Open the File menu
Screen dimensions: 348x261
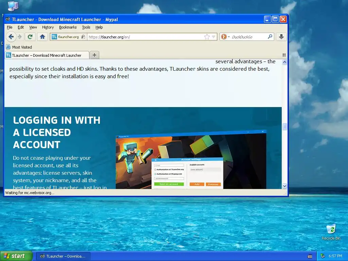(10, 27)
